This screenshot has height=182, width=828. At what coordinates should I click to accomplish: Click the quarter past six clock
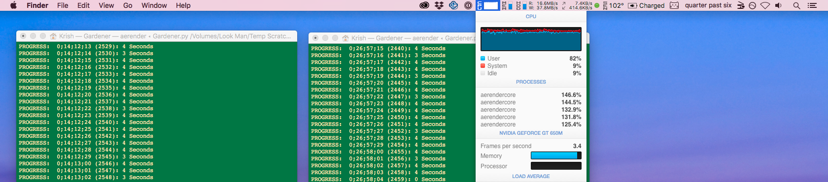[708, 5]
